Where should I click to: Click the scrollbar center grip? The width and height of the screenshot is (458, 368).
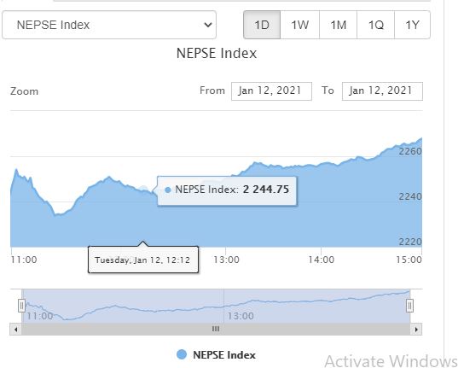216,329
